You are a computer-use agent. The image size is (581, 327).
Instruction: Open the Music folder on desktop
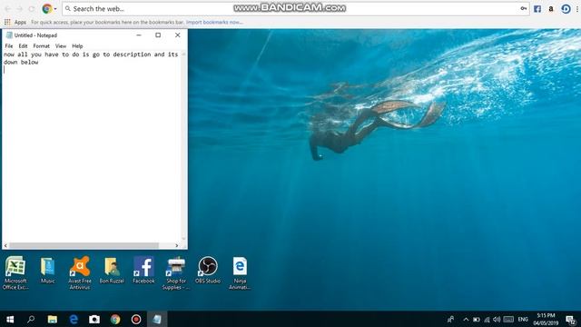click(x=47, y=270)
